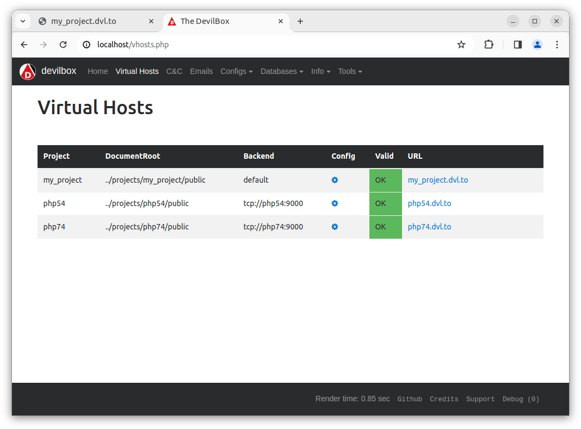
Task: Open the C&C navigation item
Action: [x=174, y=71]
